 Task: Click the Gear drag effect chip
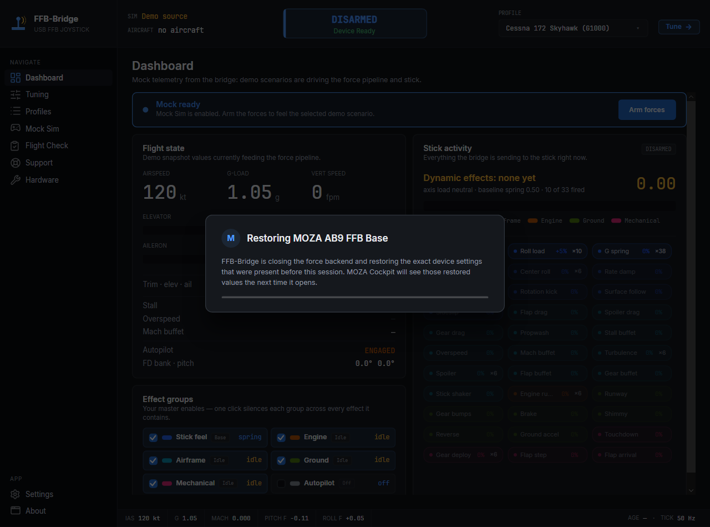463,333
